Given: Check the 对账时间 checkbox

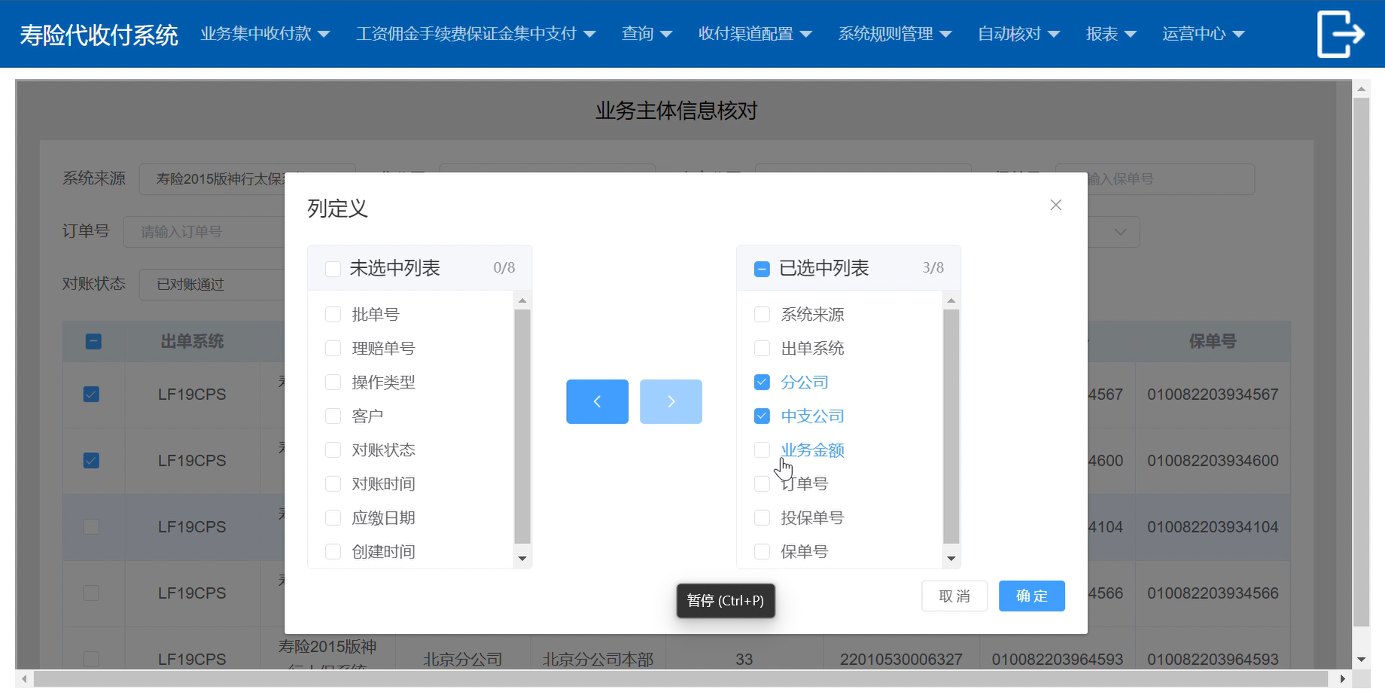Looking at the screenshot, I should [x=333, y=484].
